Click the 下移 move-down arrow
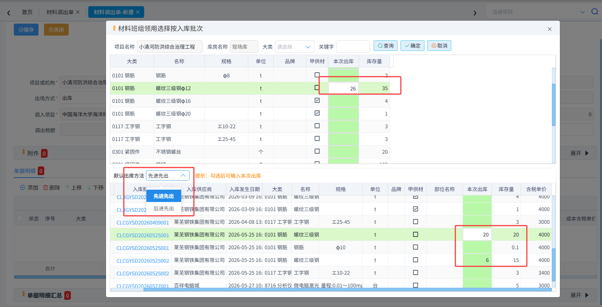Image resolution: width=602 pixels, height=307 pixels. pos(89,187)
